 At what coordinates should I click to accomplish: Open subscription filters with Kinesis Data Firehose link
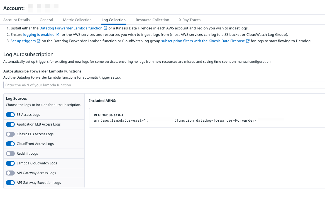click(203, 41)
